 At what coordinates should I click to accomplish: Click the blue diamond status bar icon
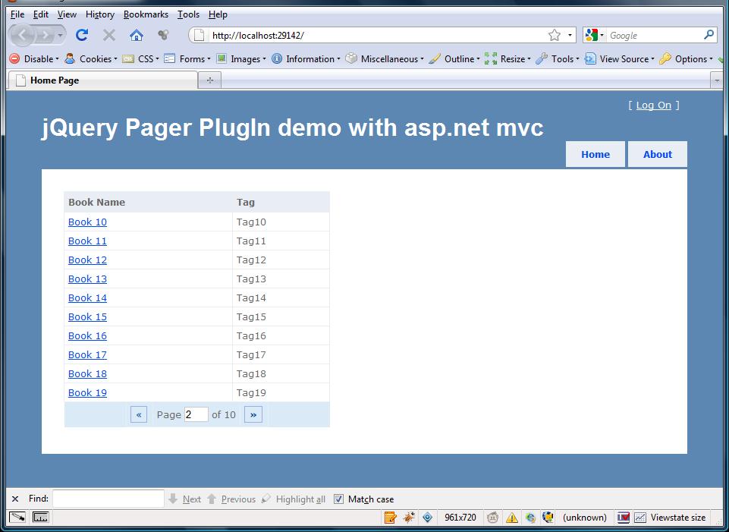427,517
